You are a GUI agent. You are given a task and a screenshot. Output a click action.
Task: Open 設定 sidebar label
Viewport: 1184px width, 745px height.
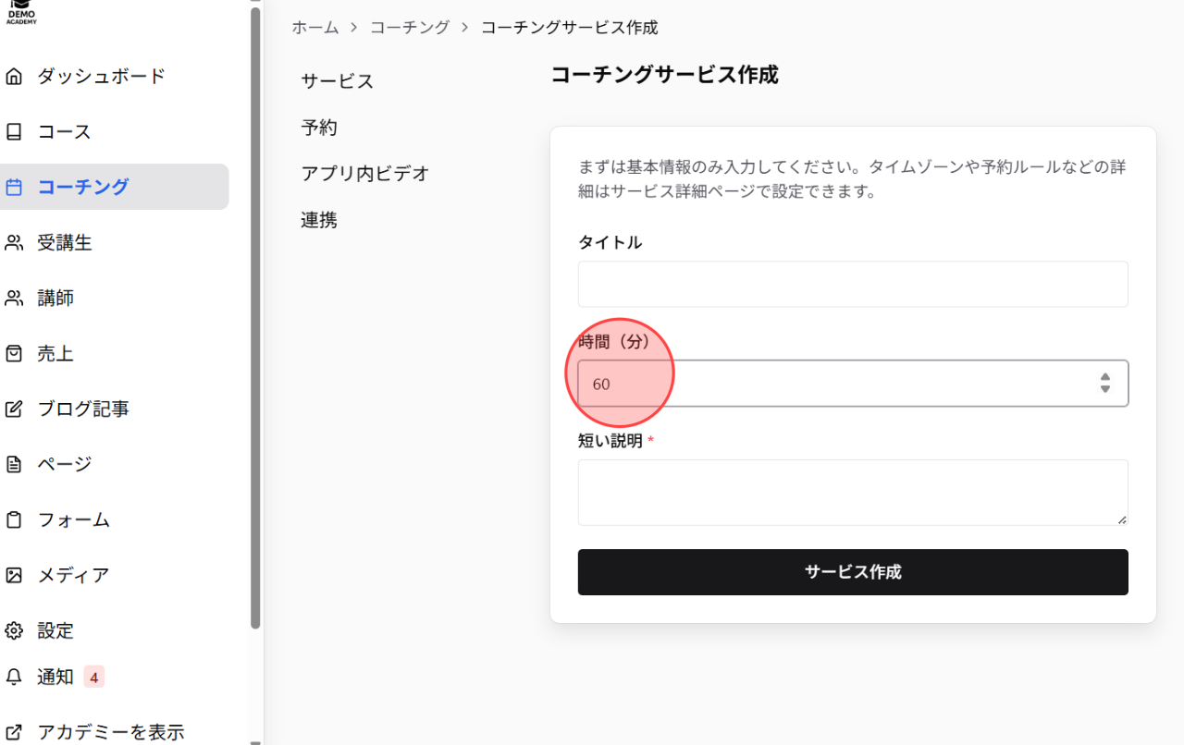(x=55, y=630)
